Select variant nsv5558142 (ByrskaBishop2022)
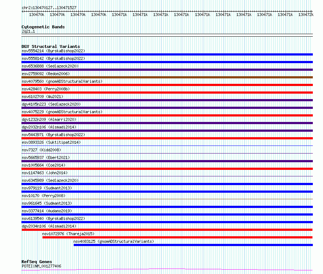Screen dimensions: 323x274 53,58
